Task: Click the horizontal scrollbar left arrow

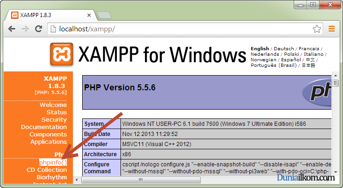Action: click(77, 180)
